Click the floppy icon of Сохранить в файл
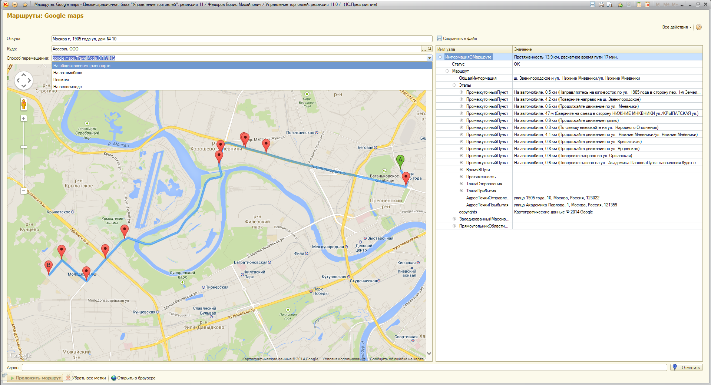Screen dimensions: 711x385 tap(439, 39)
